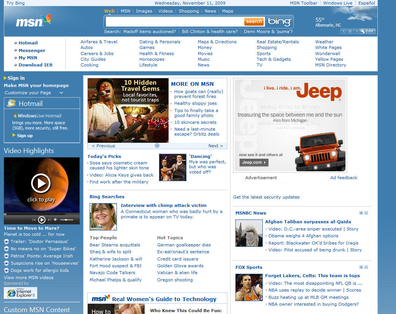
Task: Click the Hotmail envelope icon
Action: click(11, 103)
